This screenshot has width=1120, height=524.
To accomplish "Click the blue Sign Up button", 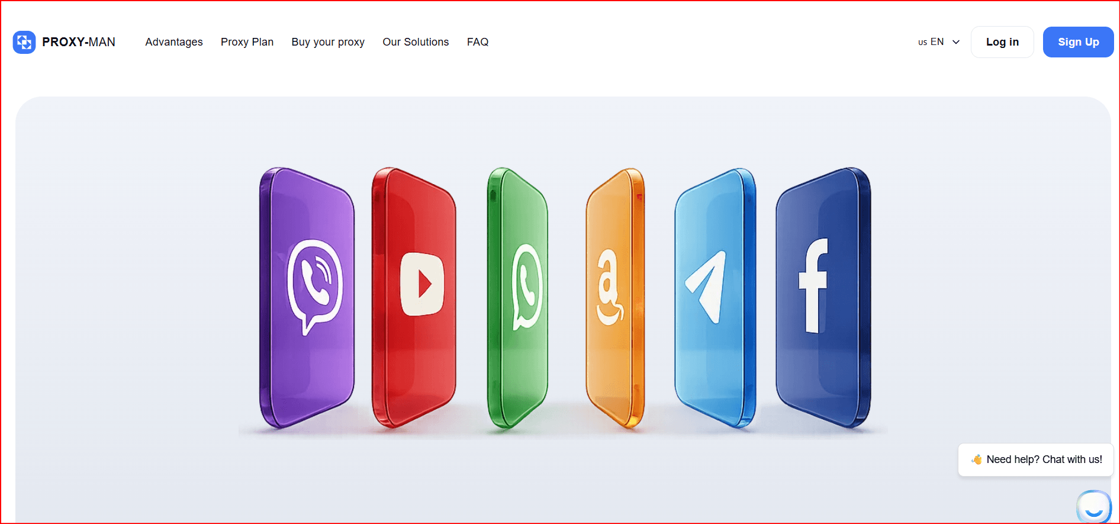I will [x=1078, y=42].
